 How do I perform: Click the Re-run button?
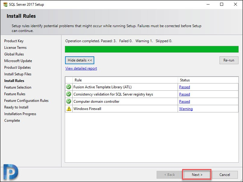(x=229, y=60)
